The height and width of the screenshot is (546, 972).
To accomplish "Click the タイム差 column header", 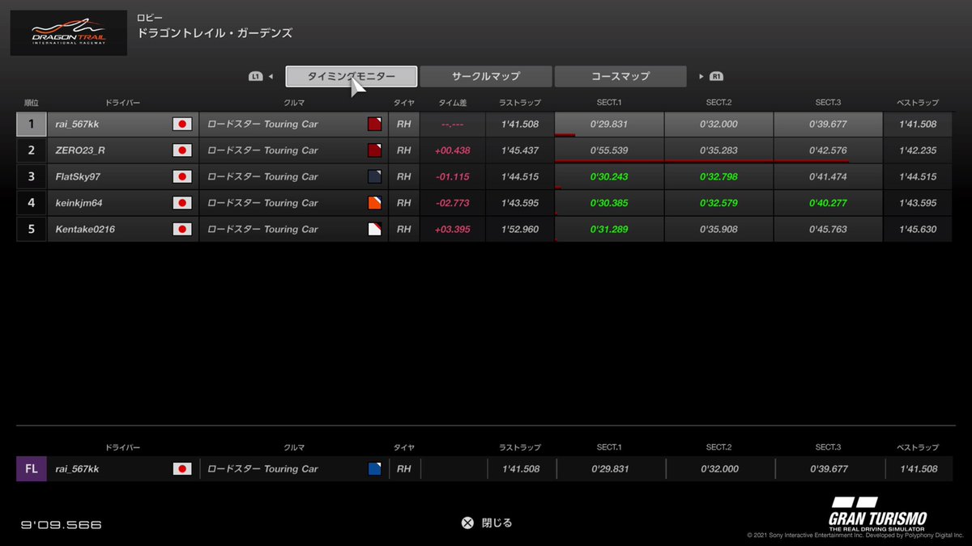I will pyautogui.click(x=453, y=103).
